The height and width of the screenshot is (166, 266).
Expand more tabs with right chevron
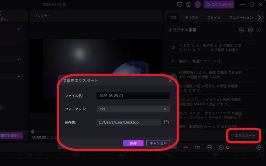(x=259, y=17)
